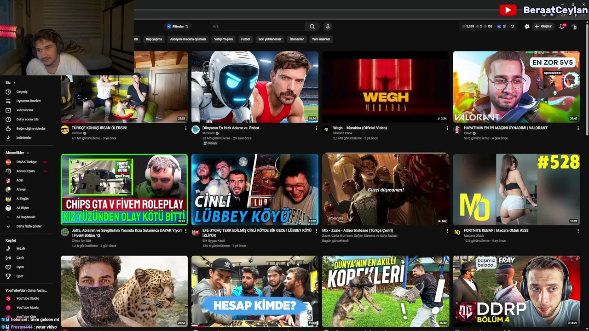Play the WEGH Murabba thumbnail

pyautogui.click(x=386, y=86)
